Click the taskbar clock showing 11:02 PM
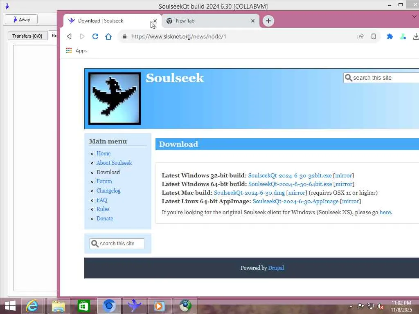Image resolution: width=419 pixels, height=314 pixels. 401,306
